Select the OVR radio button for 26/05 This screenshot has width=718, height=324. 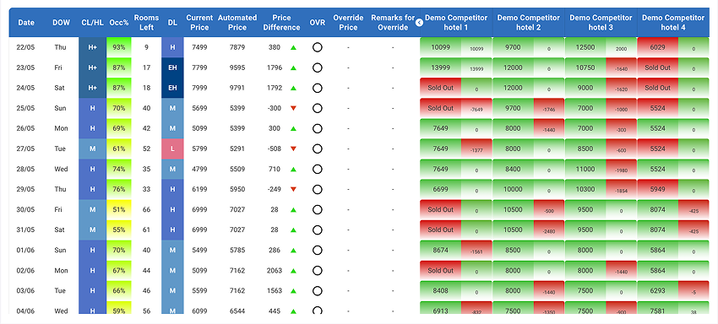(x=317, y=128)
